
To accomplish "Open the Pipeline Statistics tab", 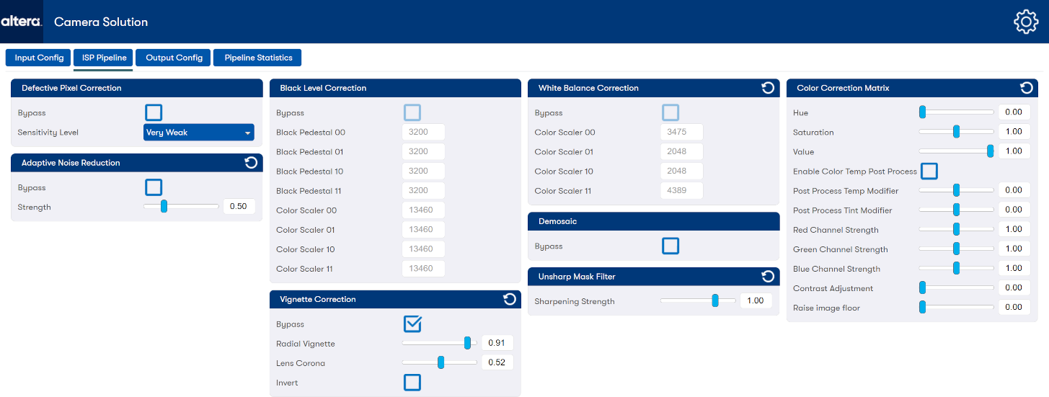I will pos(258,58).
